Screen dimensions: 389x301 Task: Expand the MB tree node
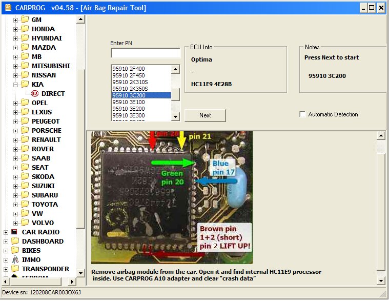pos(15,57)
